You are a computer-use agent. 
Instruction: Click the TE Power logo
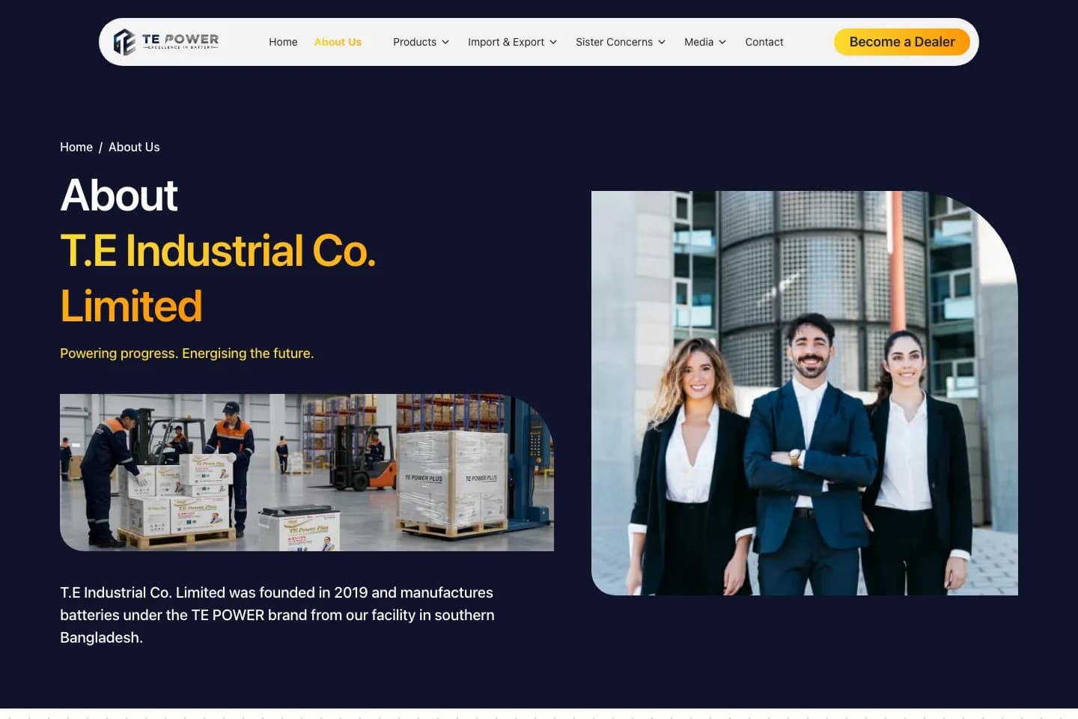(x=166, y=41)
